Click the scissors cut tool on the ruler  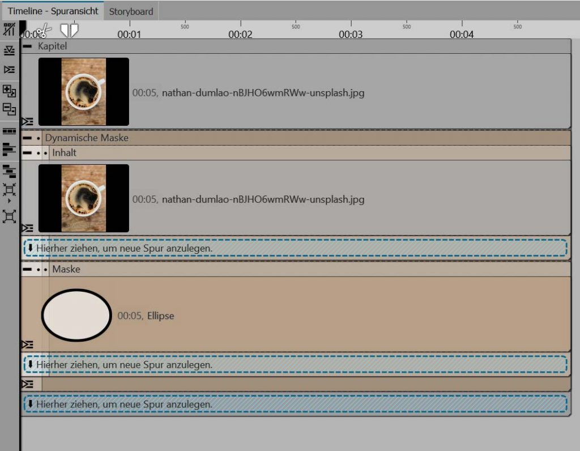43,31
